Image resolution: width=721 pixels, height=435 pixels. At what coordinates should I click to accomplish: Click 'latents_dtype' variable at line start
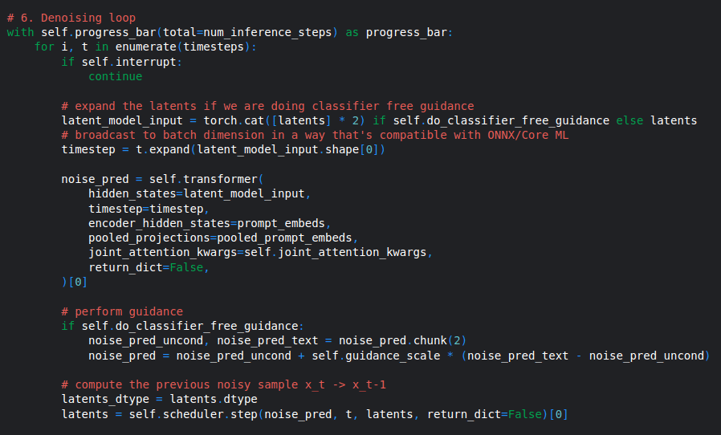coord(105,399)
